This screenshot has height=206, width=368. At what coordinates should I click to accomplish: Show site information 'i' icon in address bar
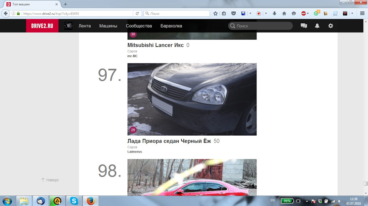point(13,14)
